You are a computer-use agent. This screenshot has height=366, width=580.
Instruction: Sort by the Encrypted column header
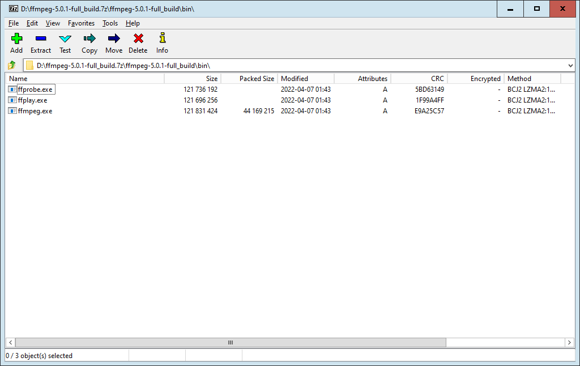pos(476,78)
